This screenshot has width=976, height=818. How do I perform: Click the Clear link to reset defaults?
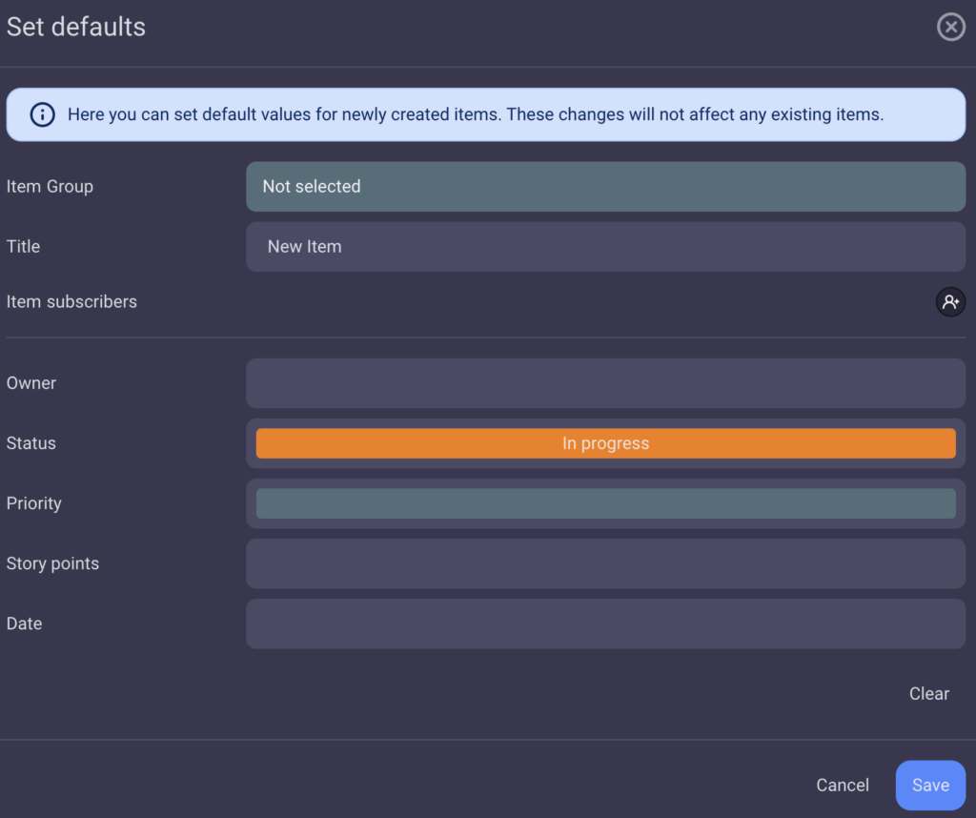pos(928,693)
